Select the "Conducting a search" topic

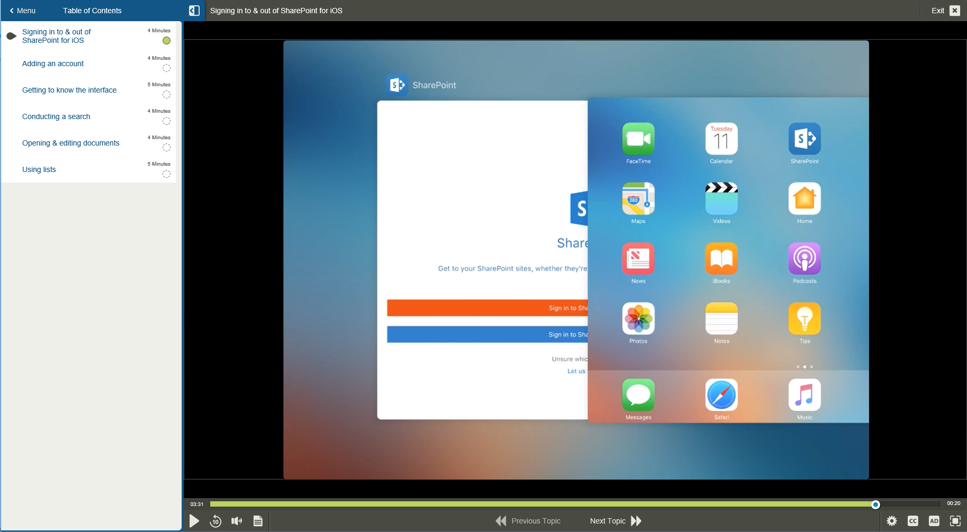[x=56, y=116]
